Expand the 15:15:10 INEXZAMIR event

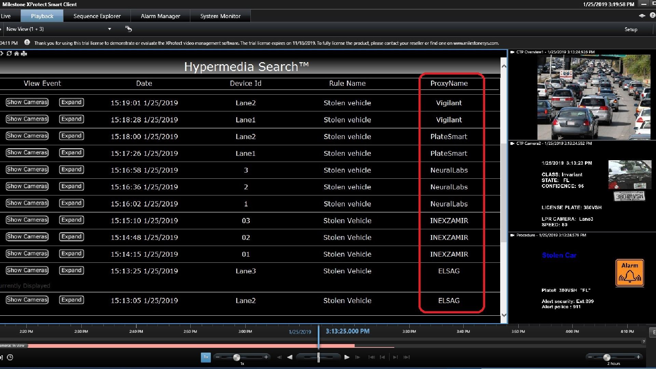pos(71,220)
